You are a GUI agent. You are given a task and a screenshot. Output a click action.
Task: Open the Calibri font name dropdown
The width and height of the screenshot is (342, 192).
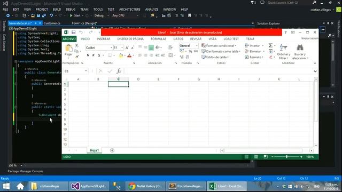click(x=111, y=47)
